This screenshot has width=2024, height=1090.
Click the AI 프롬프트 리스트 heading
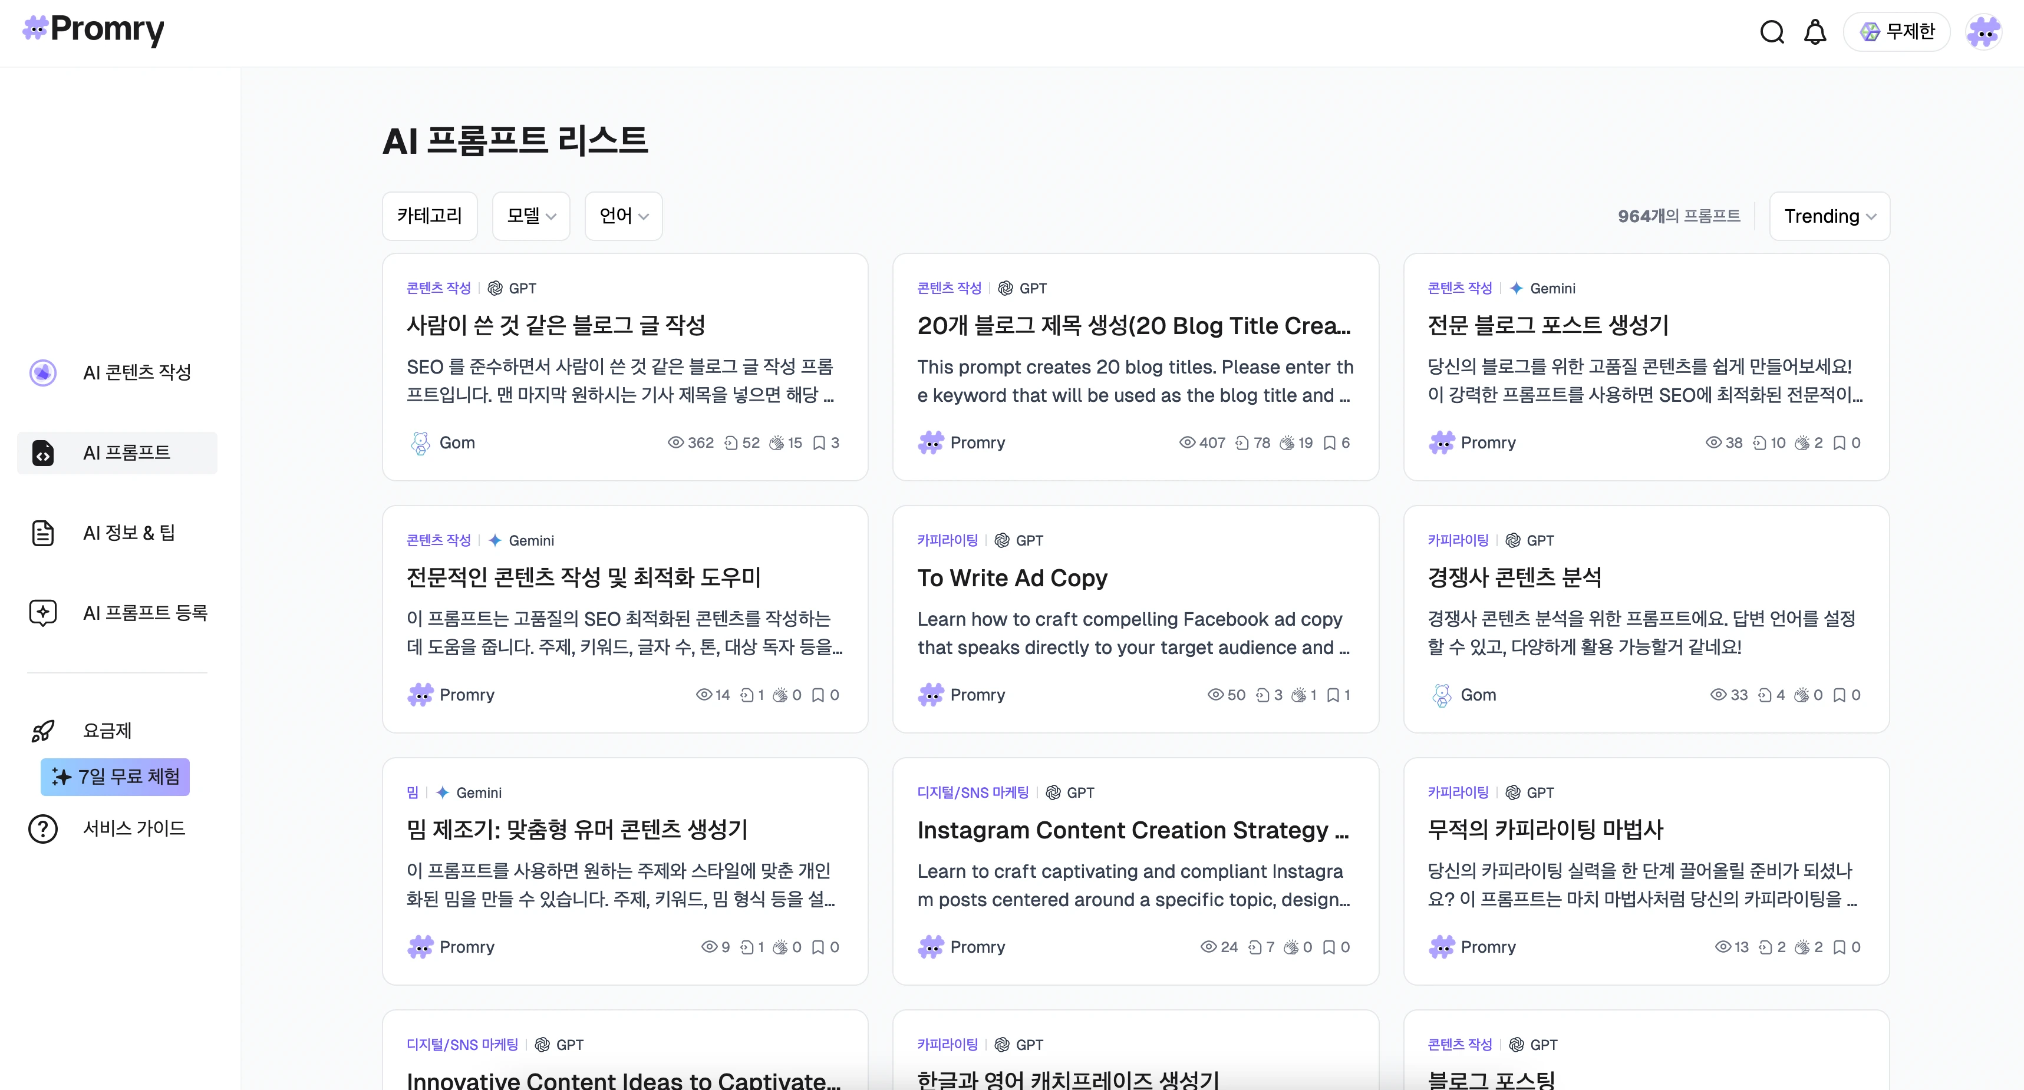click(515, 141)
